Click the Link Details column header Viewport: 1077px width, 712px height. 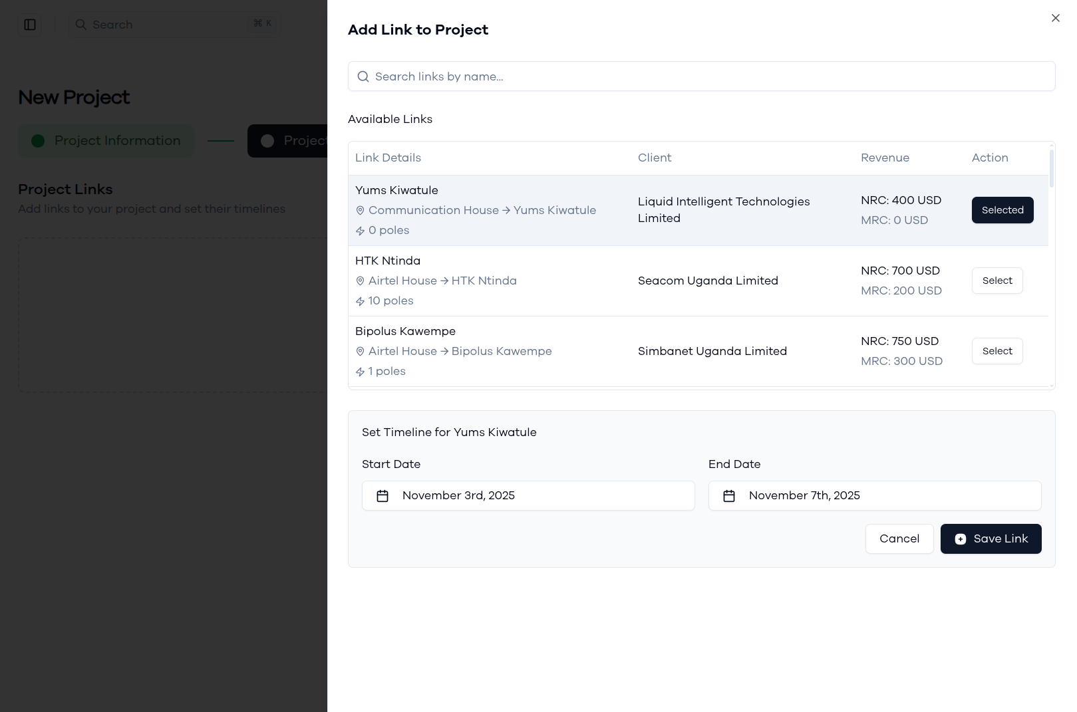[x=388, y=158]
